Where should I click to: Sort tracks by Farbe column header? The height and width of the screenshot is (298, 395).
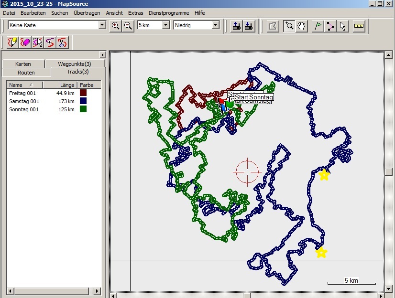89,85
